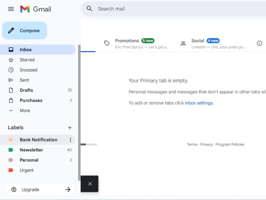Switch to the Promotions tab
The image size is (266, 200).
137,43
